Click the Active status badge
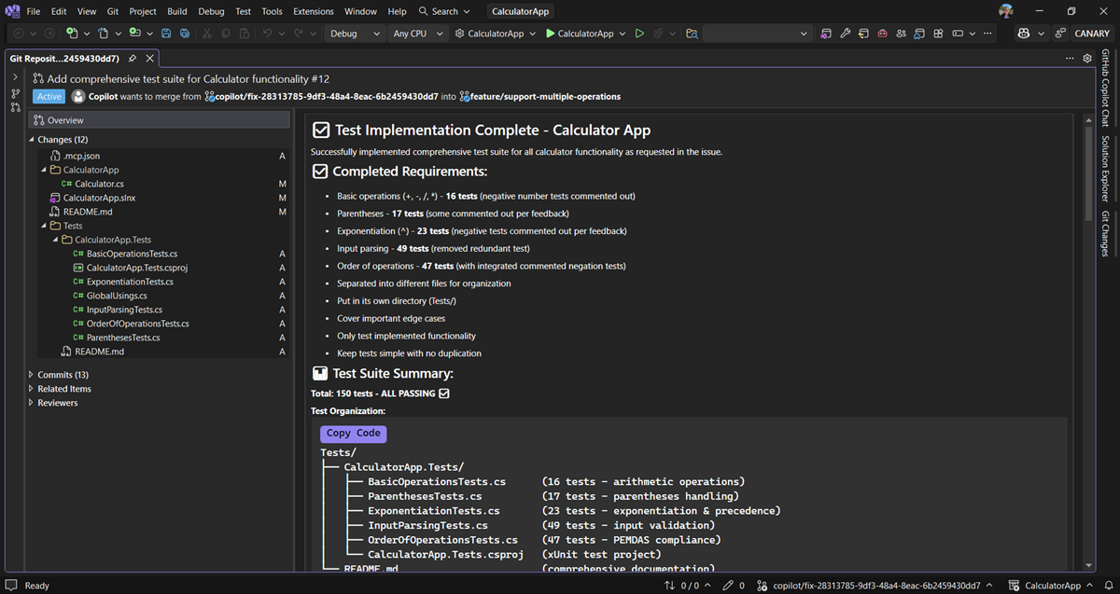Screen dimensions: 1120x594 pyautogui.click(x=48, y=95)
